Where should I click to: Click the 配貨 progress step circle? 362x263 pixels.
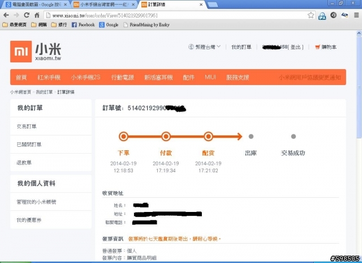click(x=208, y=137)
